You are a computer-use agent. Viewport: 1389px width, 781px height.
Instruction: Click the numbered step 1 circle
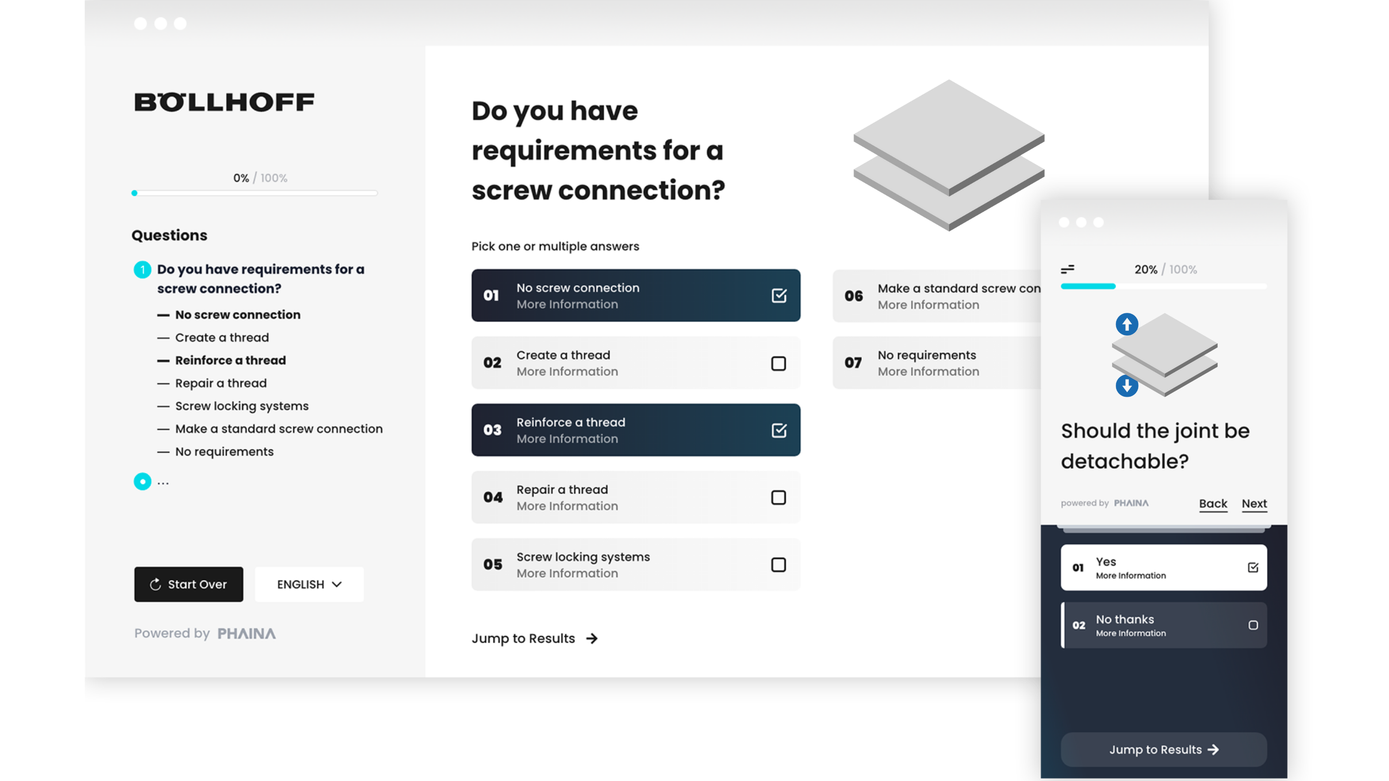142,269
